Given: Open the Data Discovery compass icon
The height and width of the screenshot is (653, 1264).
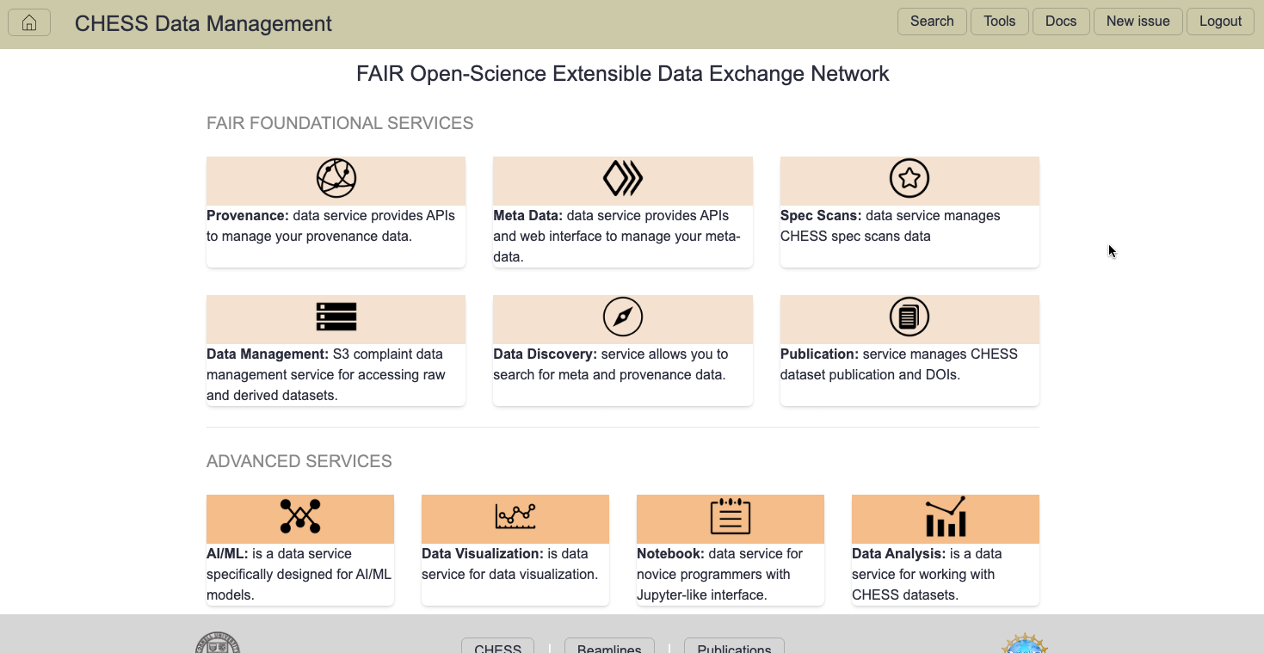Looking at the screenshot, I should click(x=623, y=317).
